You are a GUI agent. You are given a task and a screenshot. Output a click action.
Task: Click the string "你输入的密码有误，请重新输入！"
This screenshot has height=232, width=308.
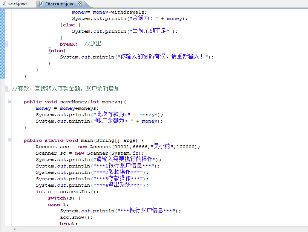click(x=162, y=57)
